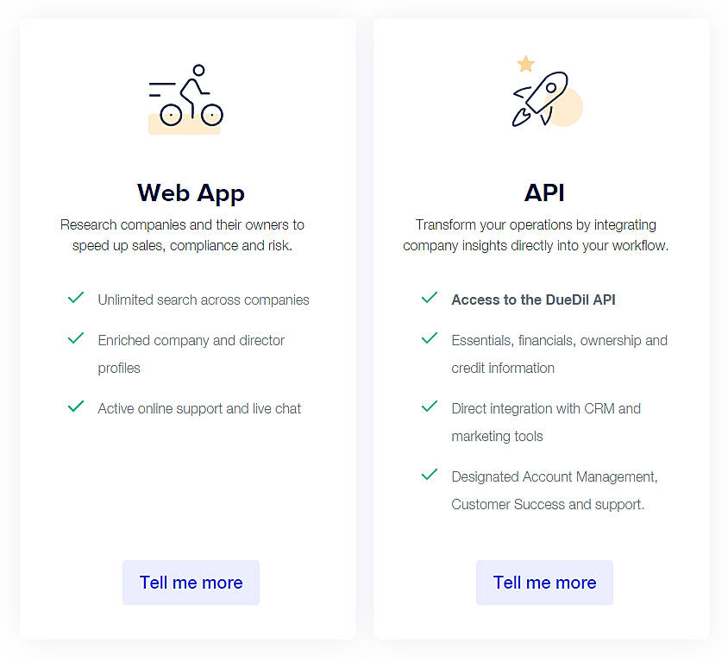Click the bolded 'Access to the DueDil API' text
Image resolution: width=728 pixels, height=662 pixels.
point(533,299)
